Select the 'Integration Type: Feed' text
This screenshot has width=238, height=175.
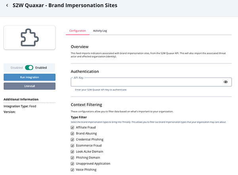click(20, 106)
